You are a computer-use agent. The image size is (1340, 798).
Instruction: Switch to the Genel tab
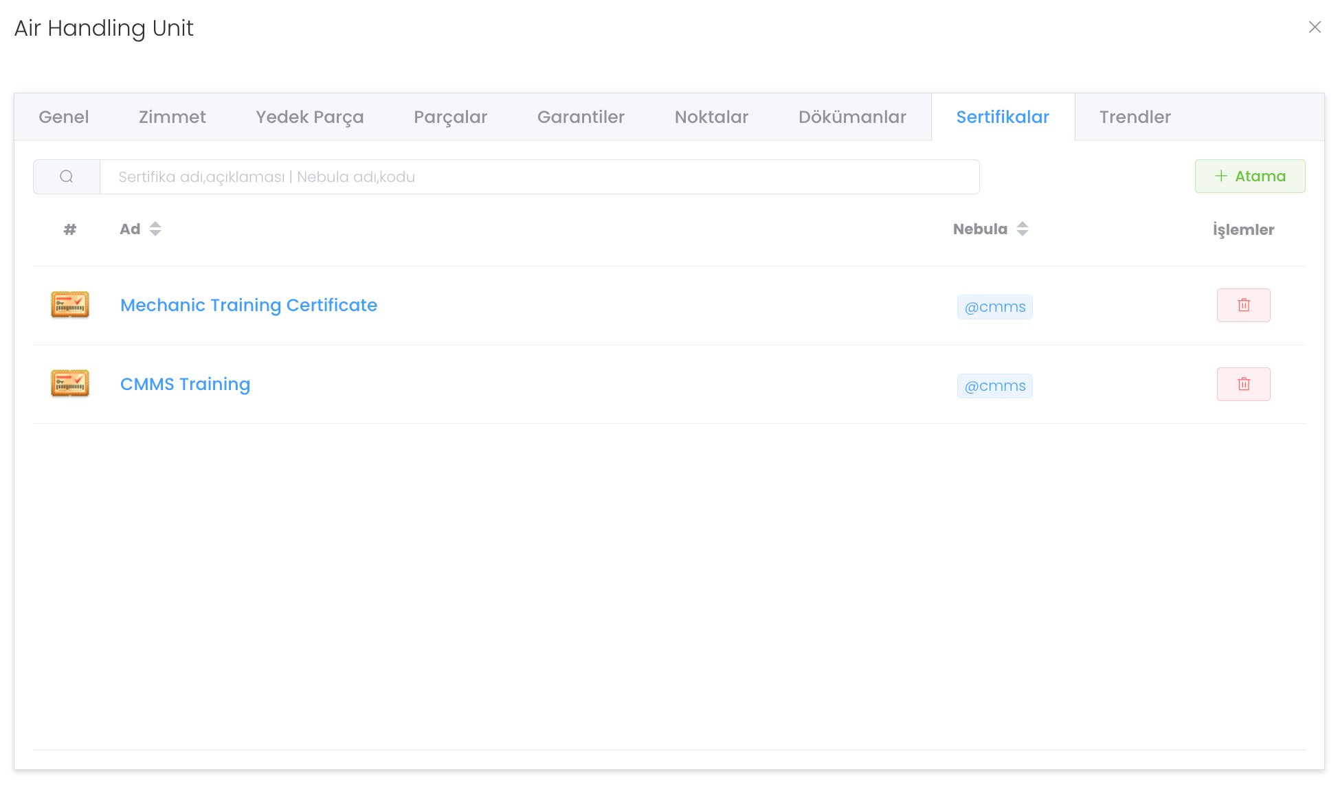tap(64, 117)
